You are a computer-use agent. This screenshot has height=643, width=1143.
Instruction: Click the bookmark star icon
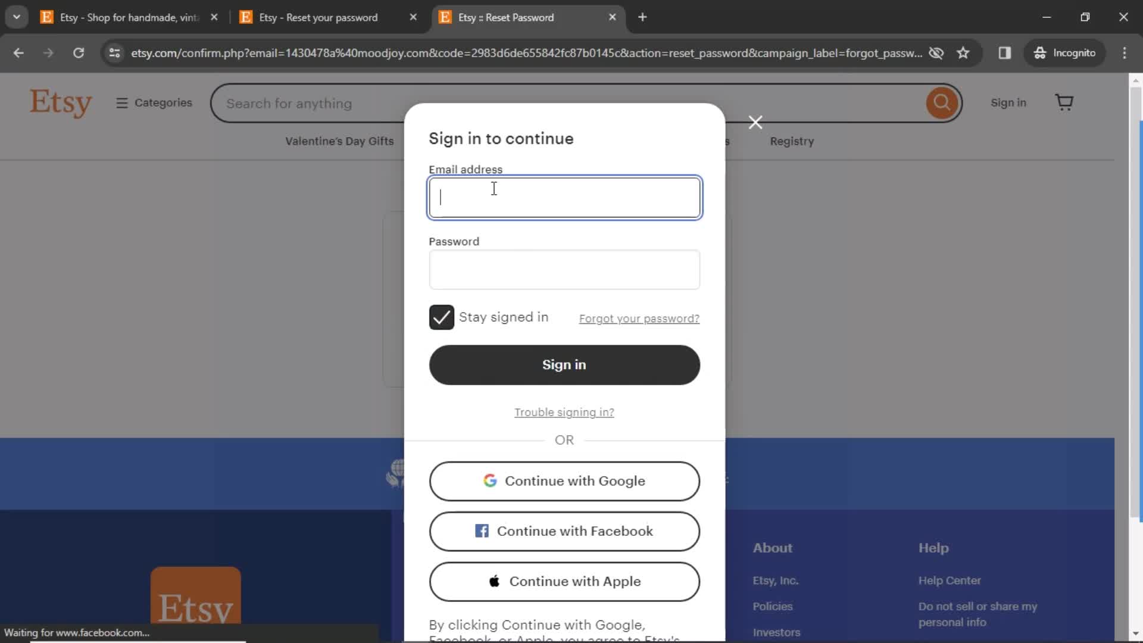click(x=964, y=52)
